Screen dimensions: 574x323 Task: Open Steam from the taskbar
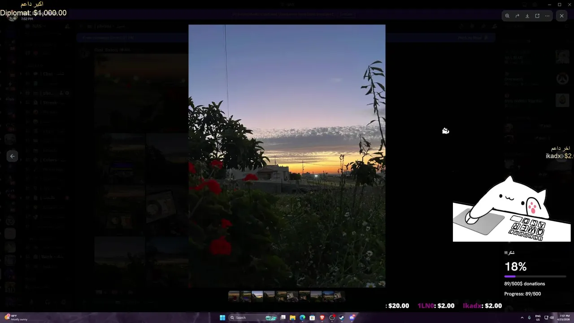[342, 318]
